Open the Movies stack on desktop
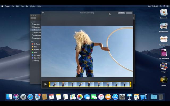Screen dimensions: 170x106 click(x=164, y=80)
